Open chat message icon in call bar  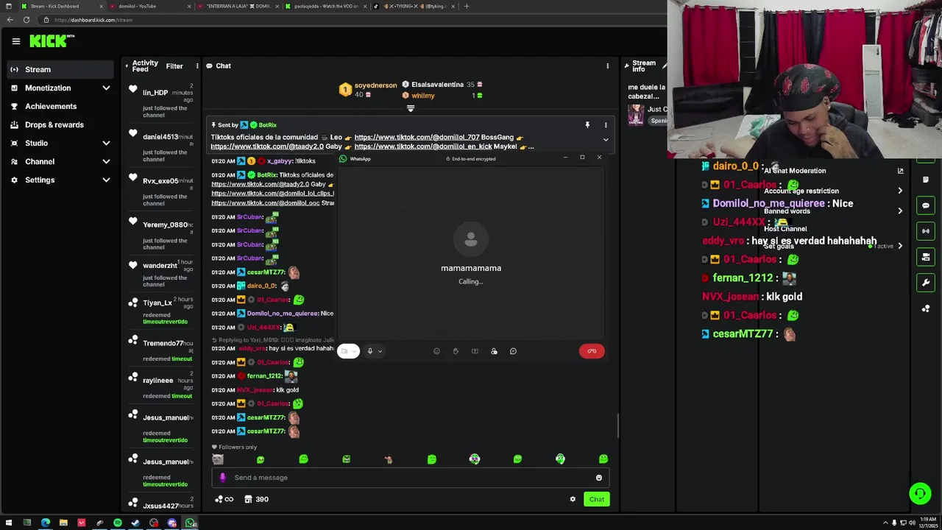(x=513, y=351)
